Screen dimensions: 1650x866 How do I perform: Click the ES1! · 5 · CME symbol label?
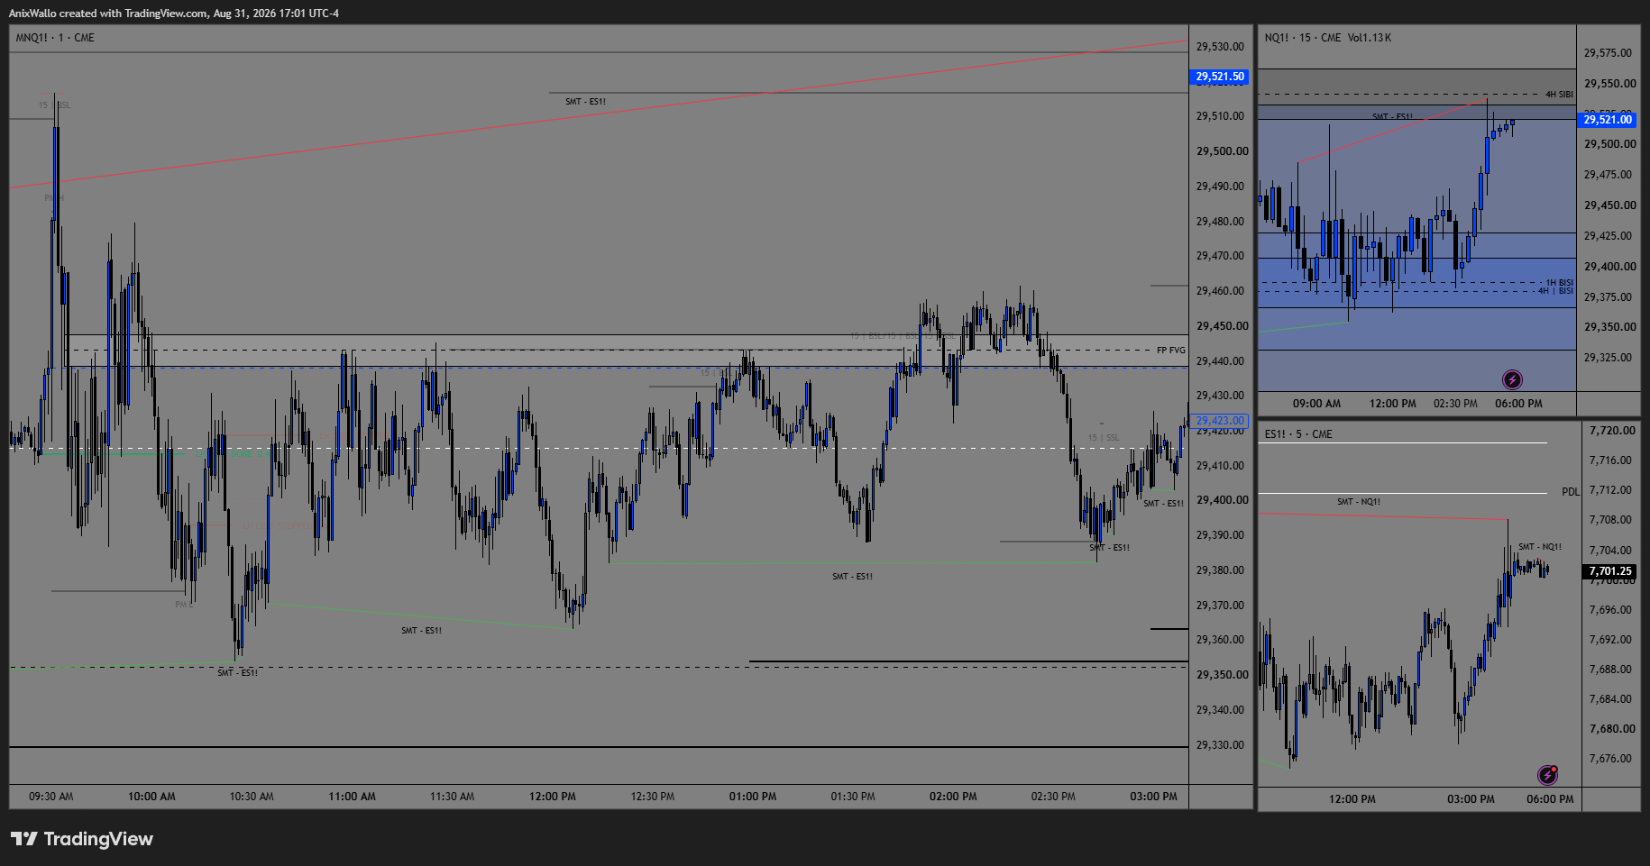click(x=1298, y=434)
